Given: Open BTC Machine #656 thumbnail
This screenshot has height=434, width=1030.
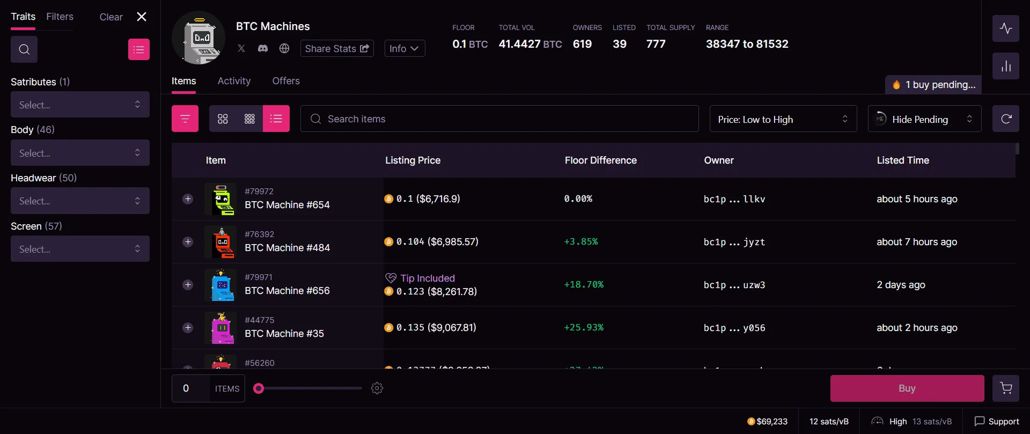Looking at the screenshot, I should tap(220, 285).
